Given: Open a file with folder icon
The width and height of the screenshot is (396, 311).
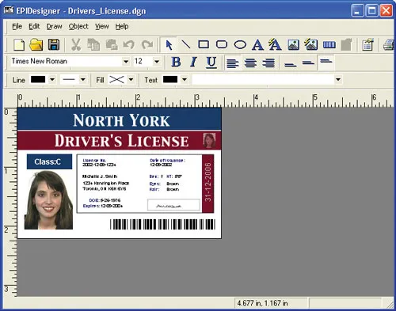Looking at the screenshot, I should 36,44.
